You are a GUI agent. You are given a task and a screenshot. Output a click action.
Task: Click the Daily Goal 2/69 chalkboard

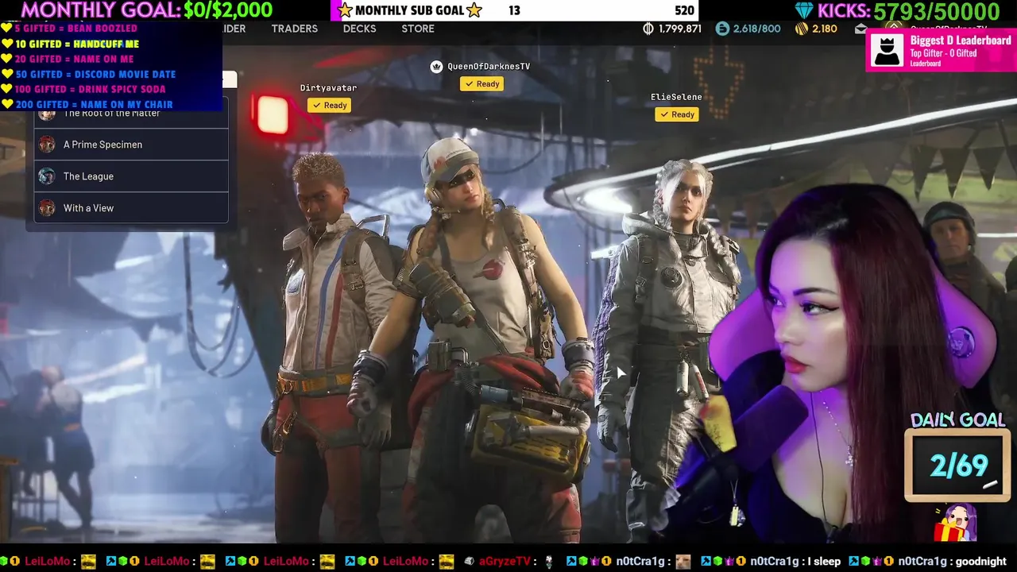[957, 466]
